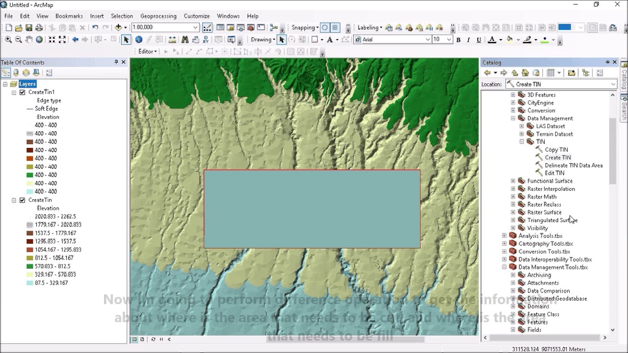Click List By Visibility in Table Of Contents
Viewport: 628px width, 353px height.
26,73
